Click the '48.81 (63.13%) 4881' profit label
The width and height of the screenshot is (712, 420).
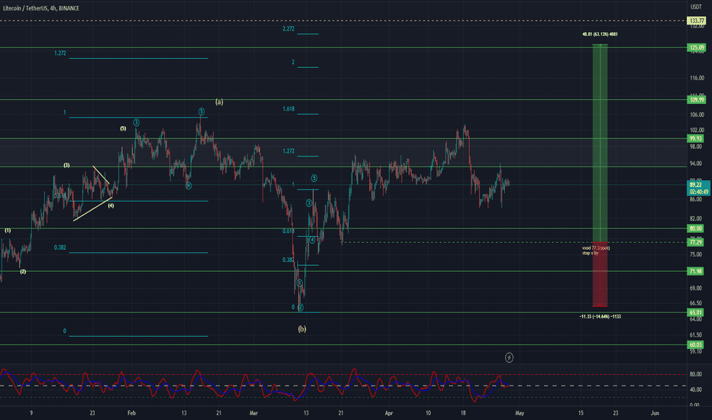tap(600, 34)
